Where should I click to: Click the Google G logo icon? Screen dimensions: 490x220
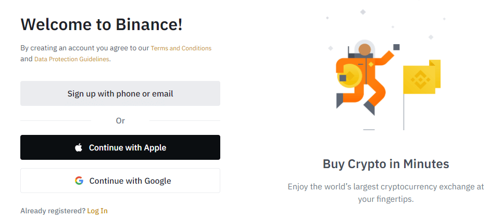pyautogui.click(x=79, y=181)
